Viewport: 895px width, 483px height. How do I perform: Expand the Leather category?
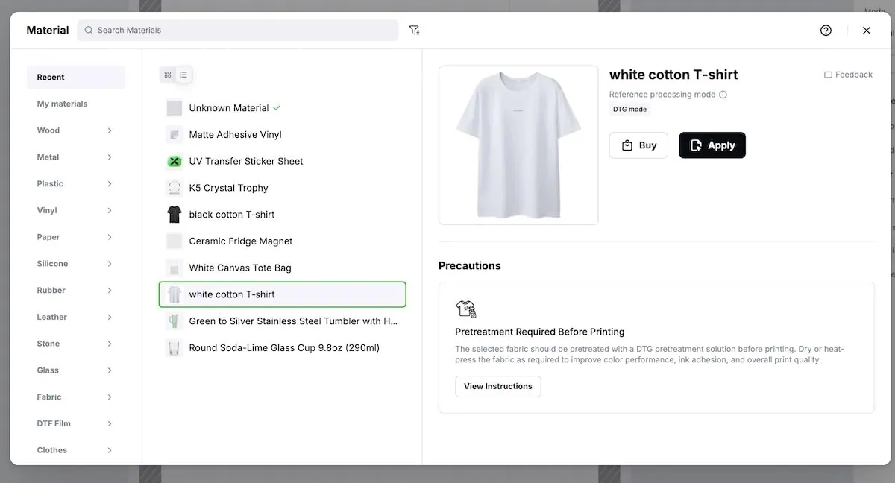click(110, 317)
